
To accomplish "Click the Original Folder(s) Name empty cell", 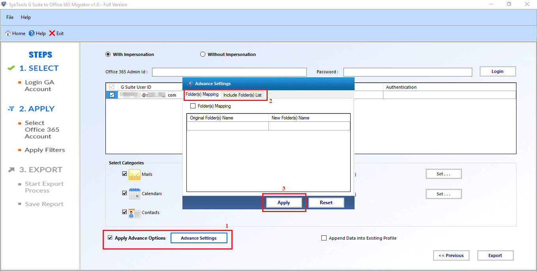I will pyautogui.click(x=228, y=126).
